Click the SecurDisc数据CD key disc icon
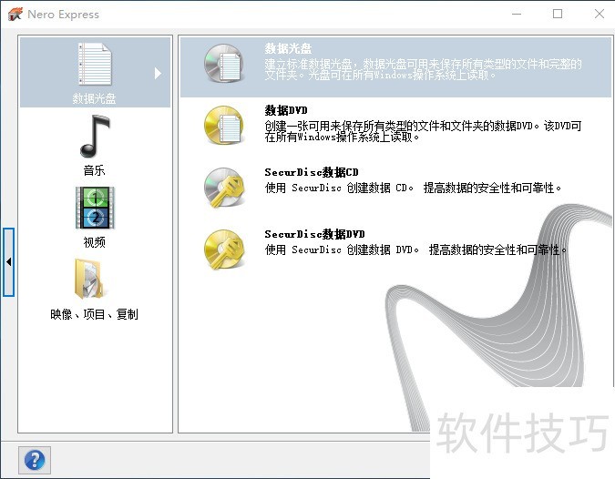Image resolution: width=615 pixels, height=479 pixels. point(224,188)
